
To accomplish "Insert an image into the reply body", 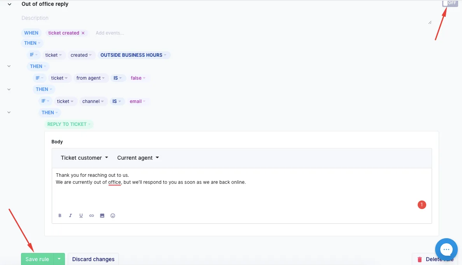I will pyautogui.click(x=102, y=216).
